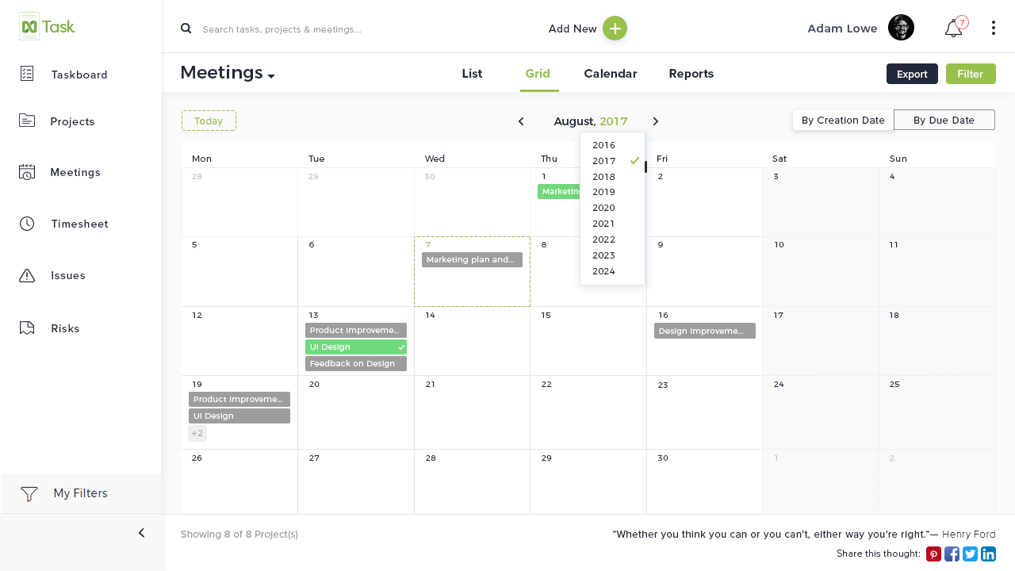This screenshot has height=571, width=1015.
Task: Toggle sorting By Due Date
Action: click(944, 120)
